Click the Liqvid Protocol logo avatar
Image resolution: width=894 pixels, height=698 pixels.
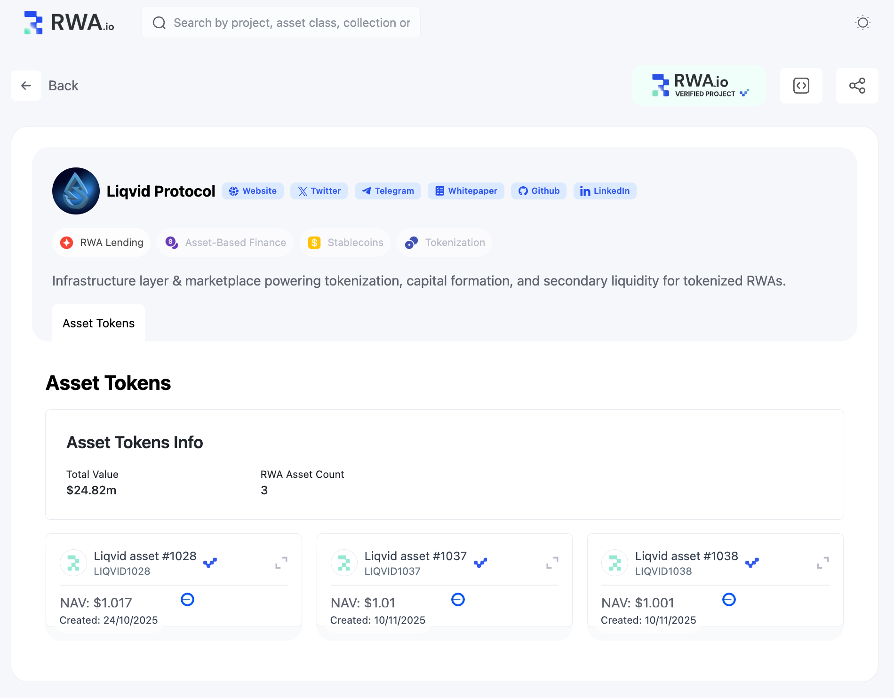click(x=76, y=191)
